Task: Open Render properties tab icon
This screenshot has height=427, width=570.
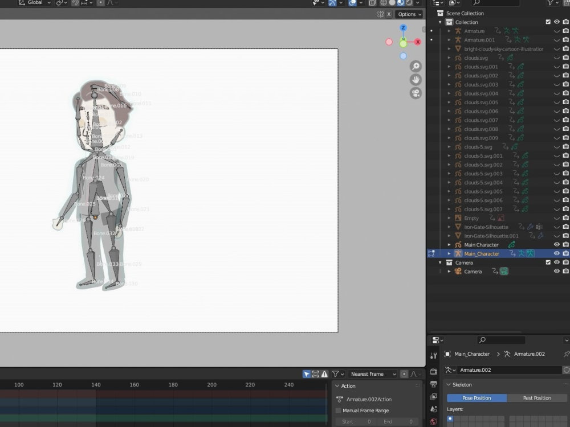Action: pyautogui.click(x=433, y=371)
